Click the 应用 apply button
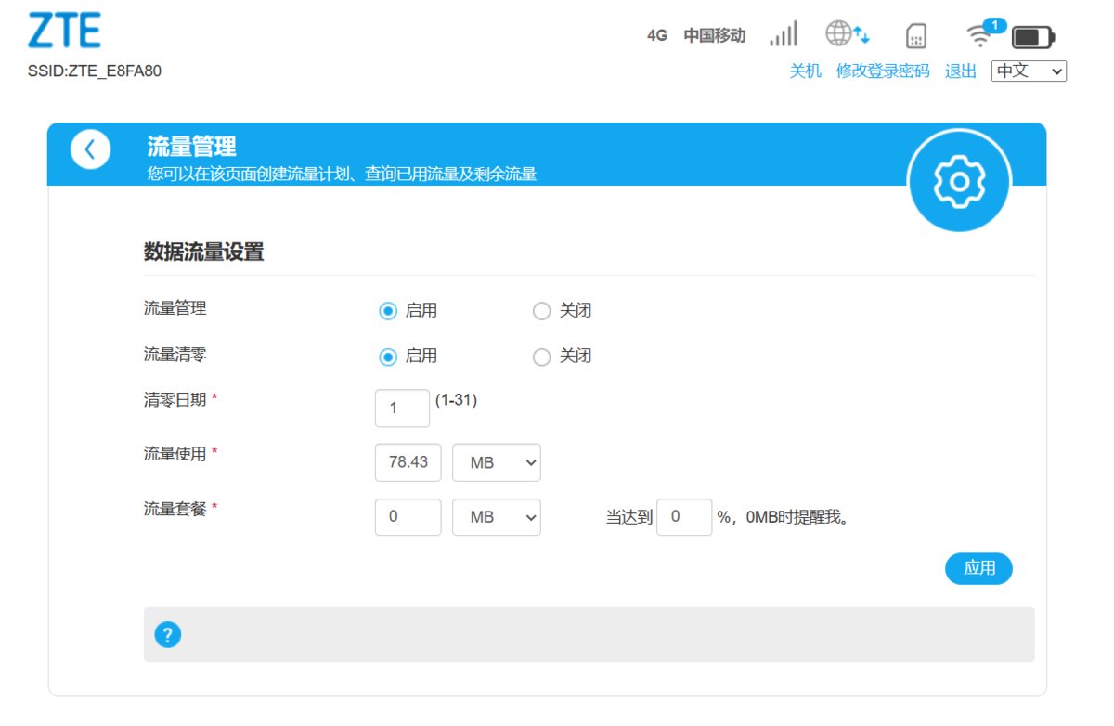The height and width of the screenshot is (726, 1114). (x=978, y=568)
